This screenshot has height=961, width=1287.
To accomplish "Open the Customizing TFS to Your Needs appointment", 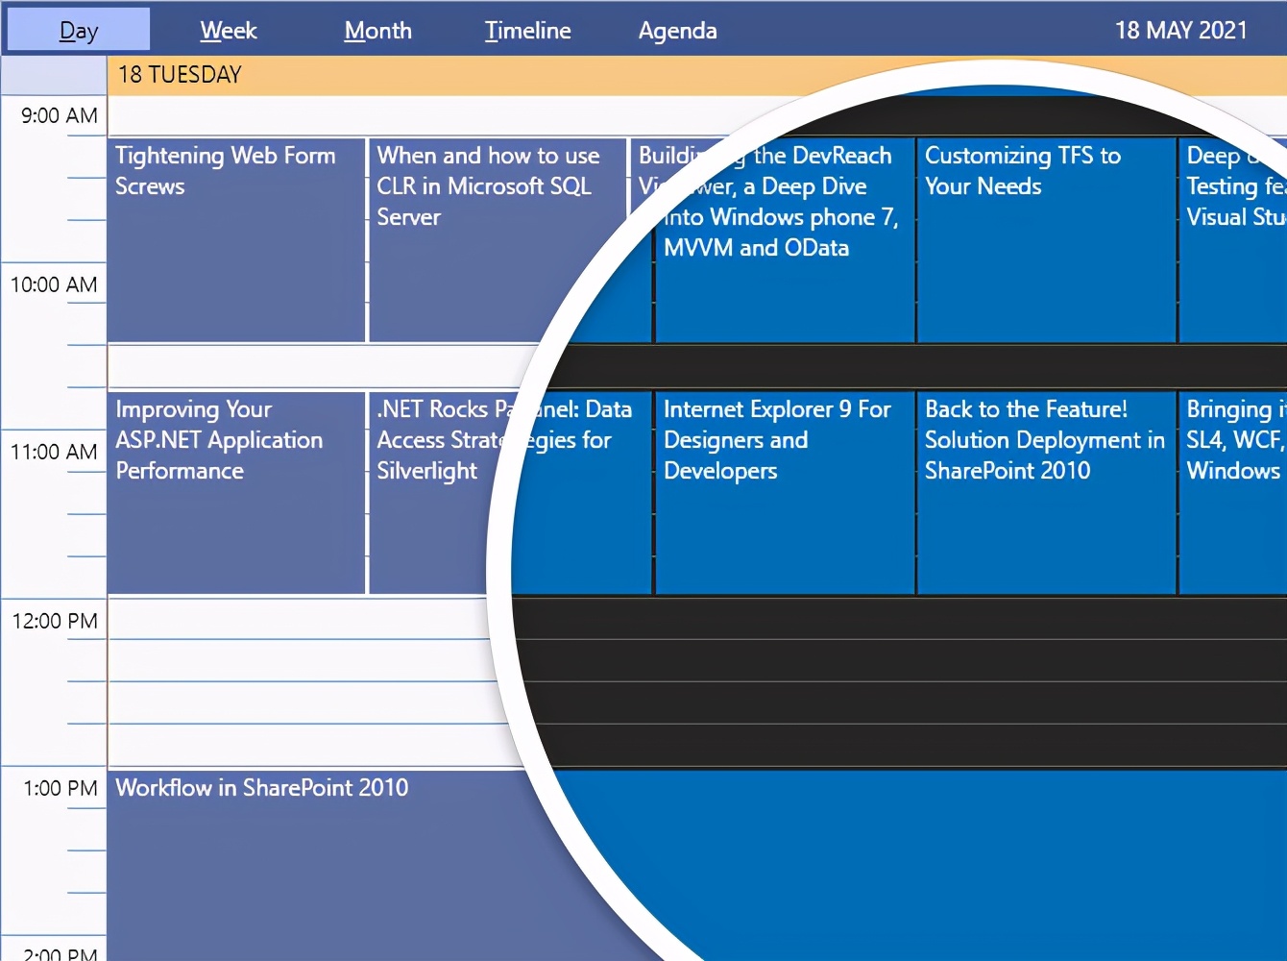I will pos(1045,240).
